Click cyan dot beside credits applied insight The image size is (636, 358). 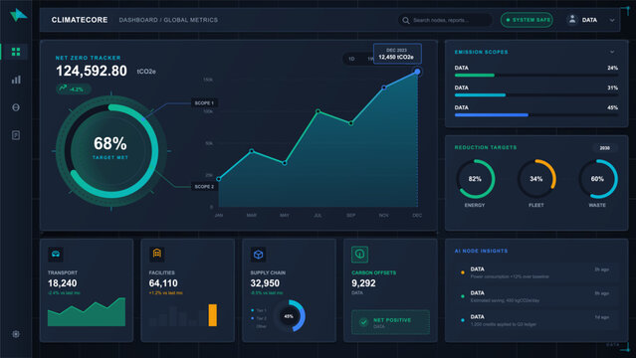pyautogui.click(x=463, y=320)
